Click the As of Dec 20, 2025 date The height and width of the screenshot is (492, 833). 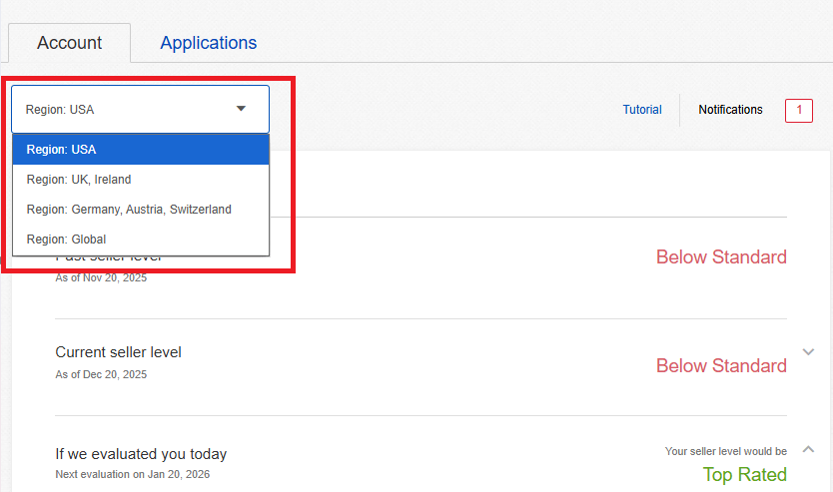(101, 374)
